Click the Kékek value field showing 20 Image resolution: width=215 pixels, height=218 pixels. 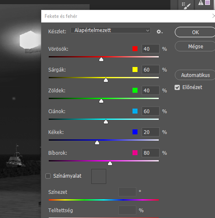tap(150, 132)
